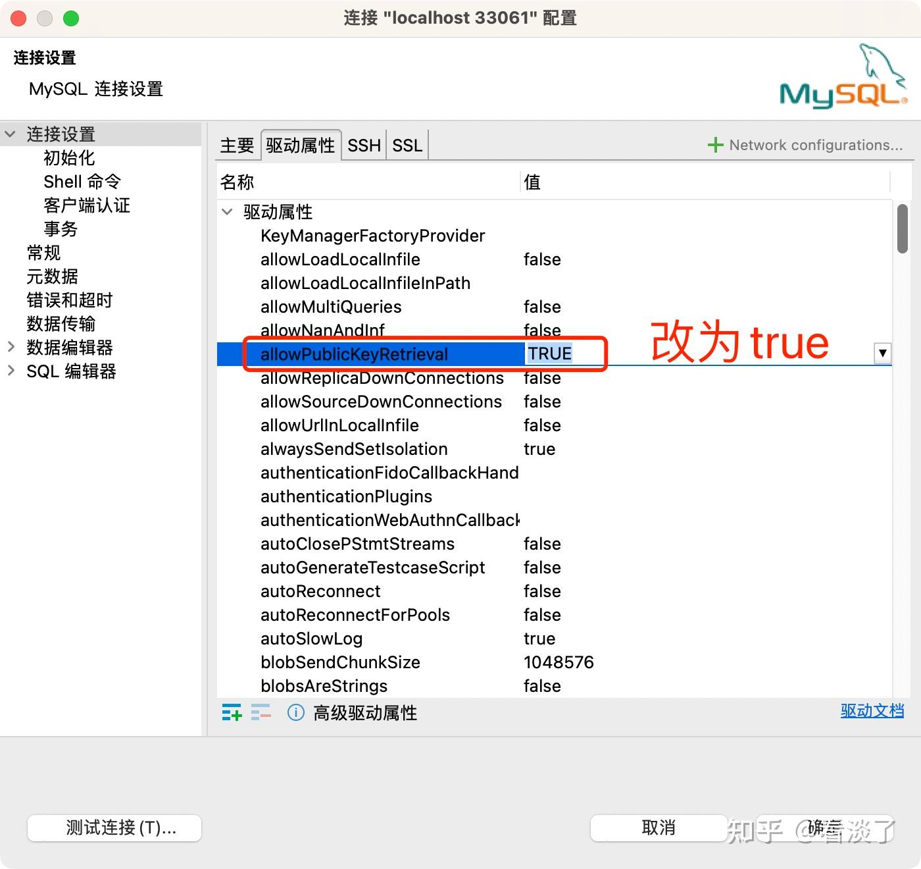Remove the selected driver property

261,713
